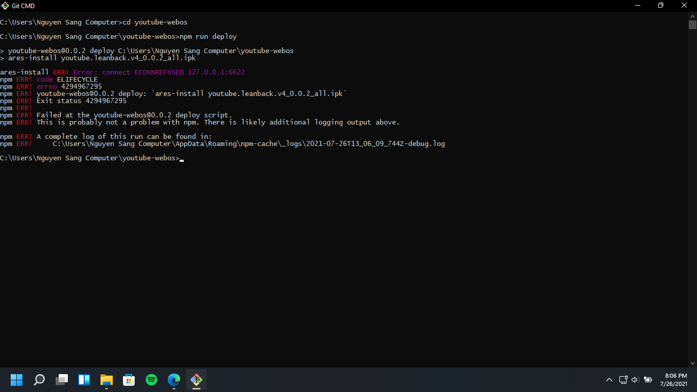Switch to Microsoft Edge in the taskbar
Screen dimensions: 697x392
(174, 380)
